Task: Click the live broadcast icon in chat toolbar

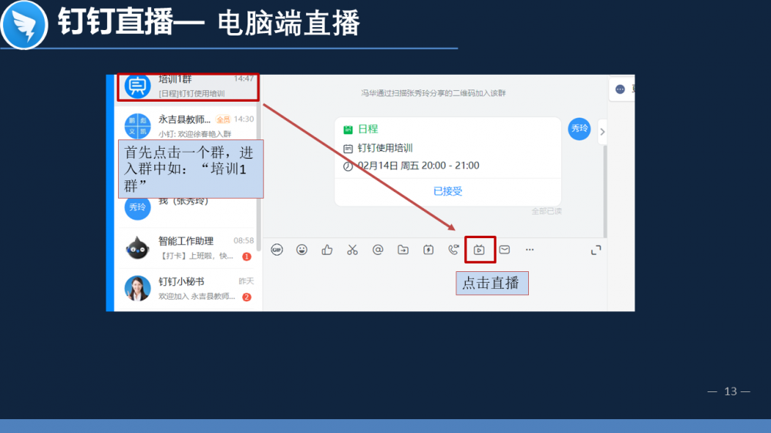Action: [x=480, y=250]
